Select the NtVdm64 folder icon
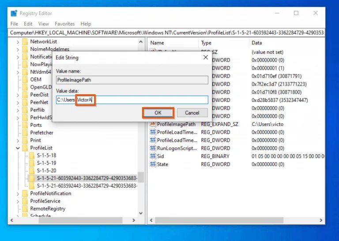 [25, 72]
